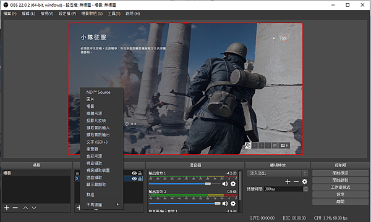Open the gear settings for 桌面音效 2

[233, 203]
